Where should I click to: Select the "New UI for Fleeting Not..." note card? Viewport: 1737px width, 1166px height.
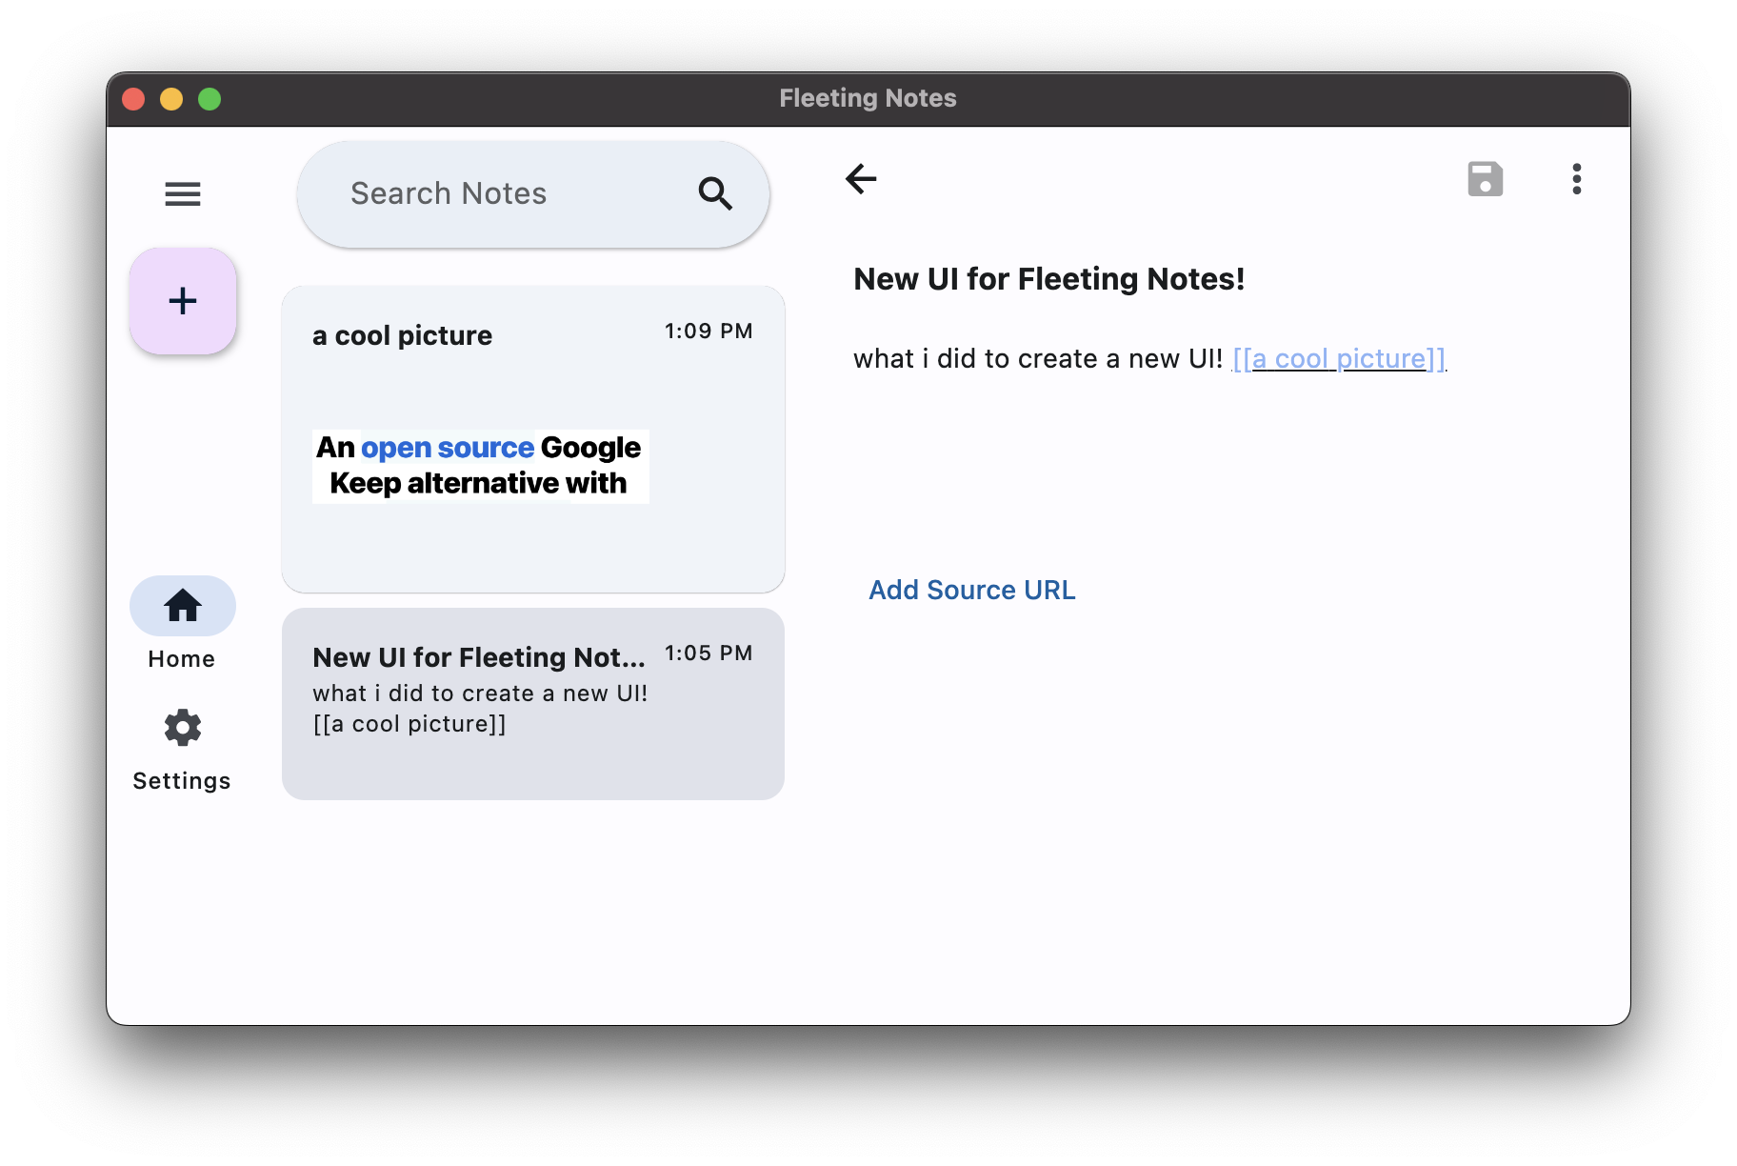(532, 703)
